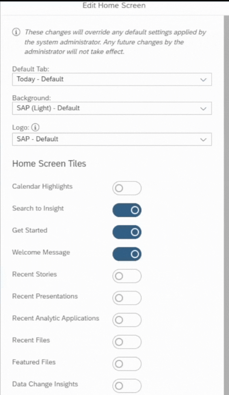The image size is (229, 395).
Task: Enable the Recent Stories tile
Action: pyautogui.click(x=127, y=276)
